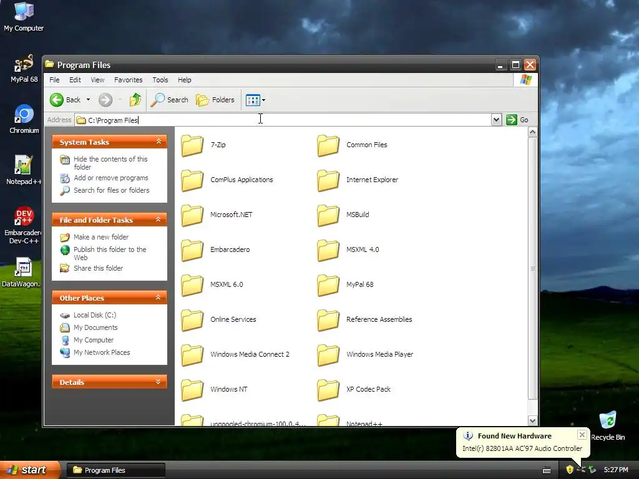Screen dimensions: 639x479
Task: Collapse the File and Folder Tasks panel
Action: (x=159, y=220)
